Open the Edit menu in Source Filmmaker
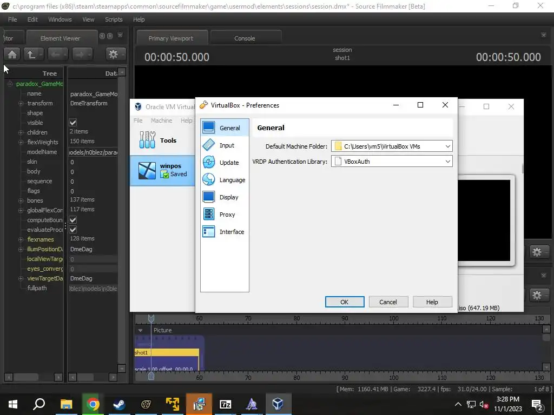554x415 pixels. pyautogui.click(x=32, y=19)
